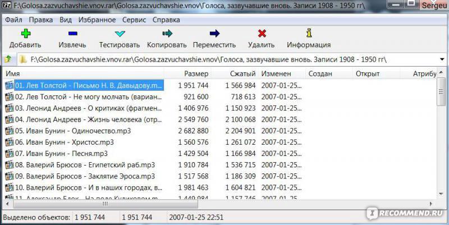The height and width of the screenshot is (225, 449).
Task: Click file icon of 07. Иван Бунин
Action: coord(10,153)
